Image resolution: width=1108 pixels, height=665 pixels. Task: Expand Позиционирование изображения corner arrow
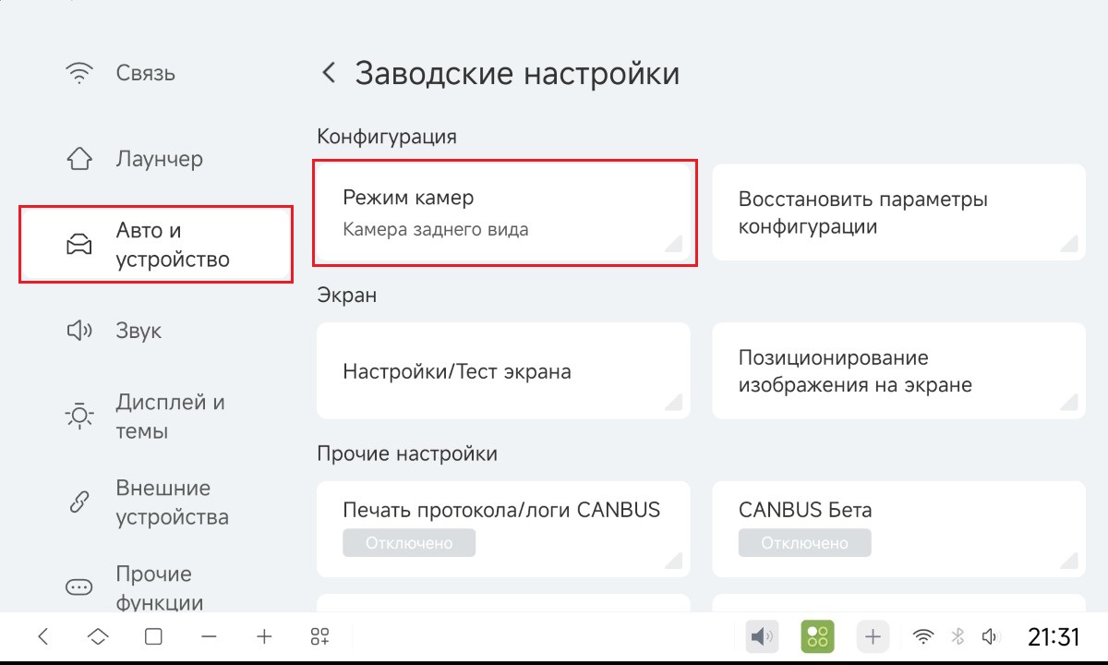click(x=1069, y=402)
